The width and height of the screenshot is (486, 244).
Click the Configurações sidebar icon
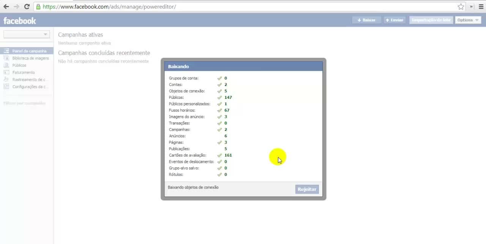(x=6, y=87)
